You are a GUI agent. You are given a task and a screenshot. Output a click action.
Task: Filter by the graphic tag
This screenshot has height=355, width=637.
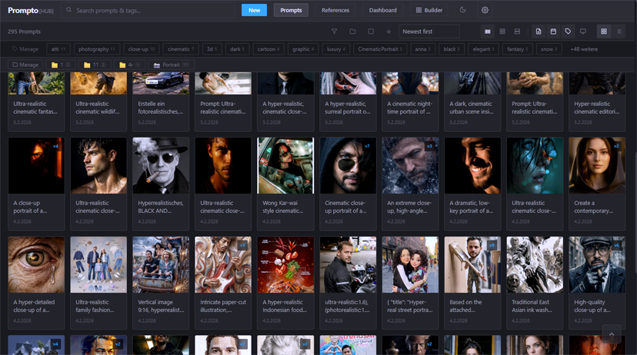tap(303, 49)
